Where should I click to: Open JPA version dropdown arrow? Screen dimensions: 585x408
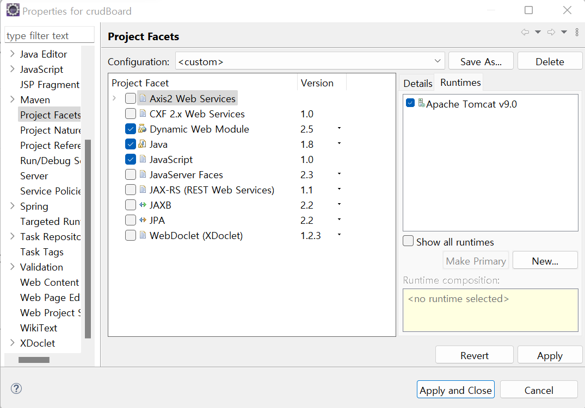pos(339,219)
